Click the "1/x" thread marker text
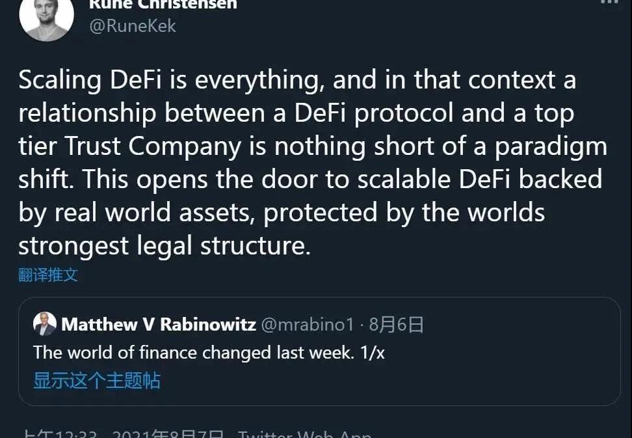The width and height of the screenshot is (632, 438). [x=373, y=352]
